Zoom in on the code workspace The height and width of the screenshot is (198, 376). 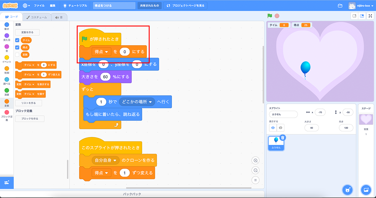(255, 161)
